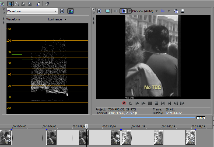214x147 pixels.
Task: Select the Envelope Edit tool
Action: pyautogui.click(x=17, y=4)
